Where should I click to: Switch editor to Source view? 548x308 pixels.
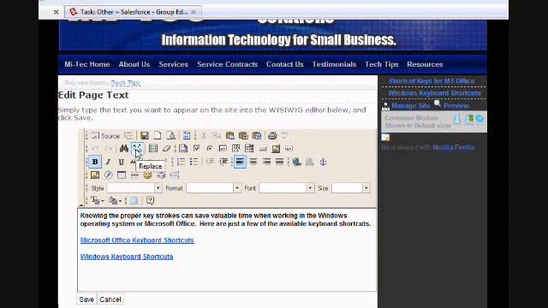coord(105,136)
